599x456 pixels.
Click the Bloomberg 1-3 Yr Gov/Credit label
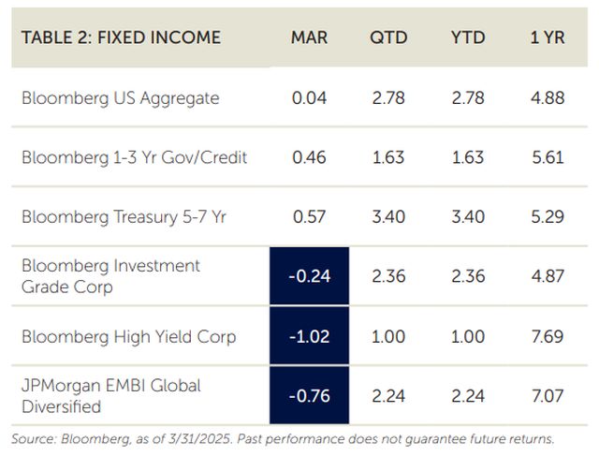134,157
